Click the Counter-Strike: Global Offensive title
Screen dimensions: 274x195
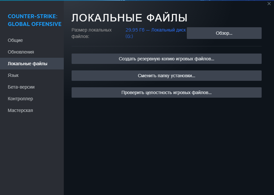pos(34,20)
